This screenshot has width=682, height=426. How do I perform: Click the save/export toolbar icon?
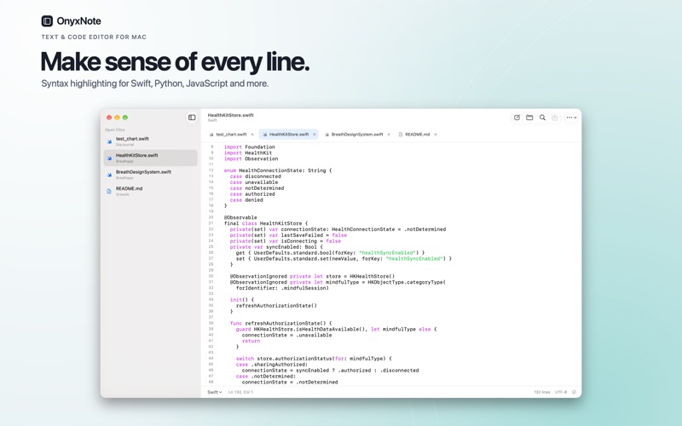point(555,118)
